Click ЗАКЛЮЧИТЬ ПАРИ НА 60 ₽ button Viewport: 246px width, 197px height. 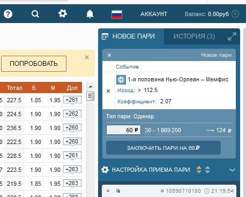163,148
